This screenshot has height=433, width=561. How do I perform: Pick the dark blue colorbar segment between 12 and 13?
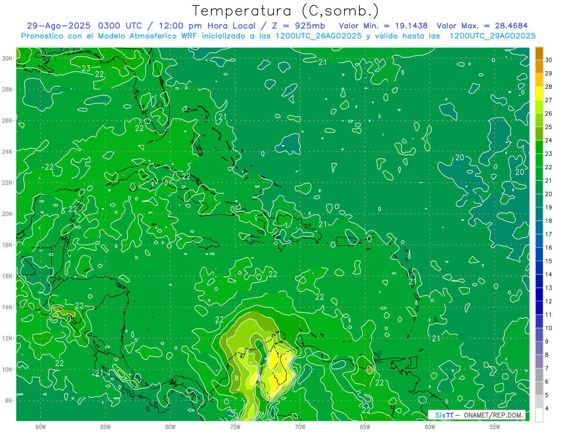tap(539, 294)
